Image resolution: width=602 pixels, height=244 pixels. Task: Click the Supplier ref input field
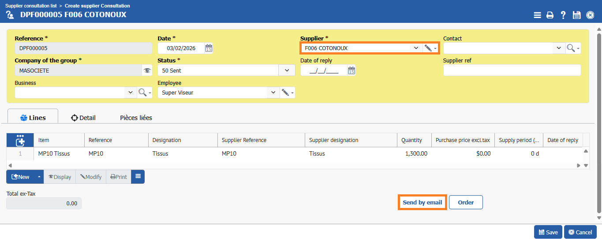[512, 70]
